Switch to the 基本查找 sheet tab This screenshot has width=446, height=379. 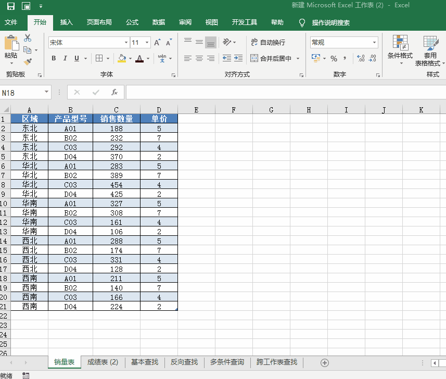point(144,362)
